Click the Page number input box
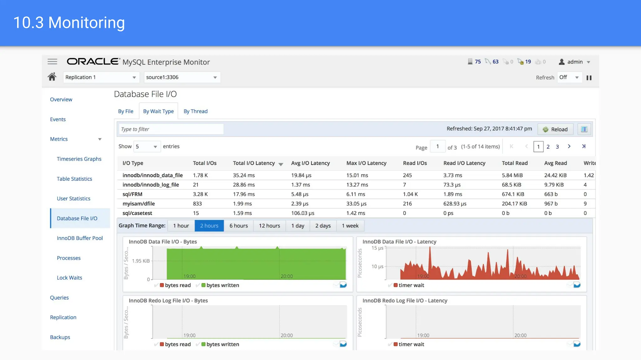 click(438, 146)
